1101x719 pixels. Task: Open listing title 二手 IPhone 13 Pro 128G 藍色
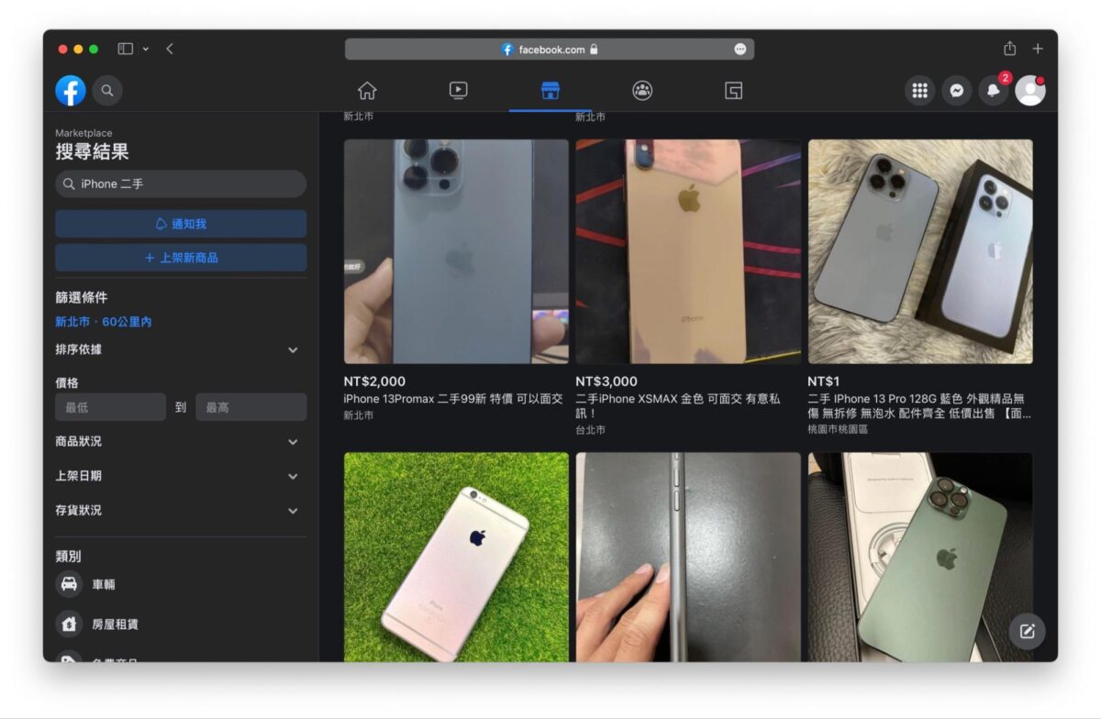919,406
